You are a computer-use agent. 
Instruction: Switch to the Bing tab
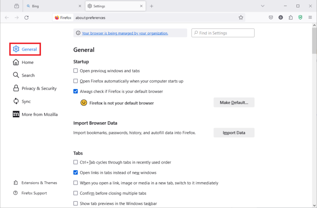(53, 6)
